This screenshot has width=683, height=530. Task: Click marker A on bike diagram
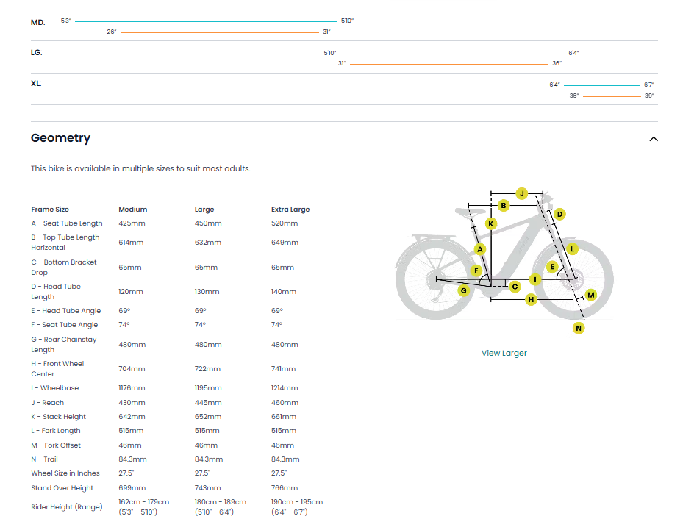click(480, 249)
